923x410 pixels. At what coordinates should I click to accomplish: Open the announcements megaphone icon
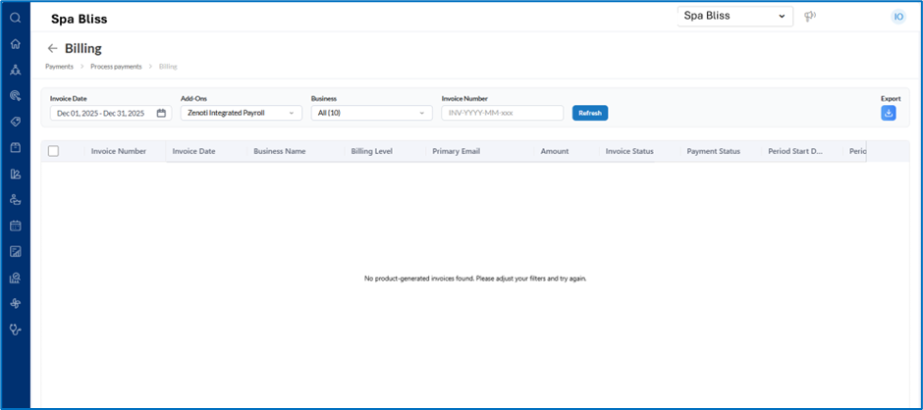point(810,16)
